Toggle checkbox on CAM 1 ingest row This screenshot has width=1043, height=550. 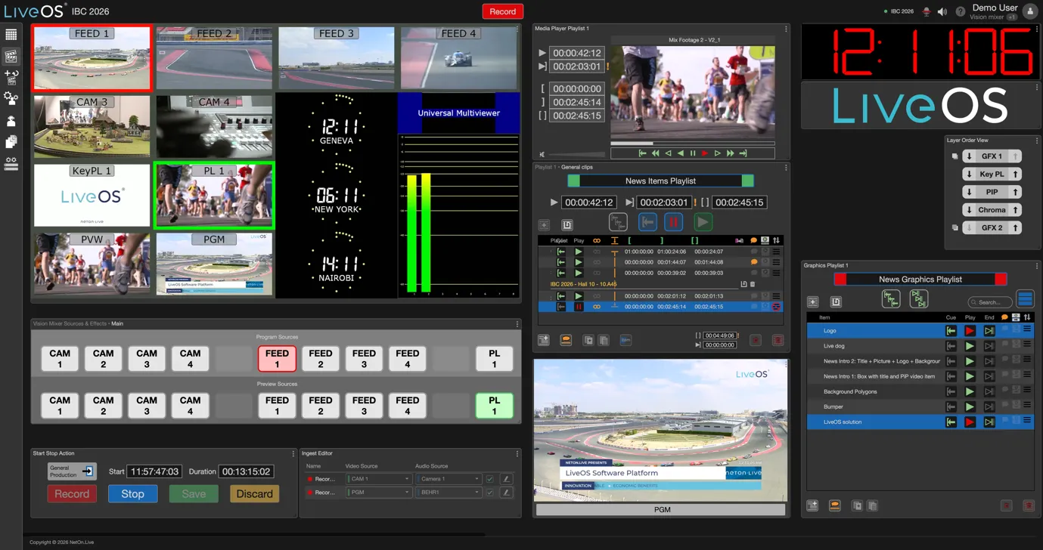pos(489,479)
